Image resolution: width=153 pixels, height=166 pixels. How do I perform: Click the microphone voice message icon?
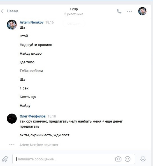click(x=143, y=159)
